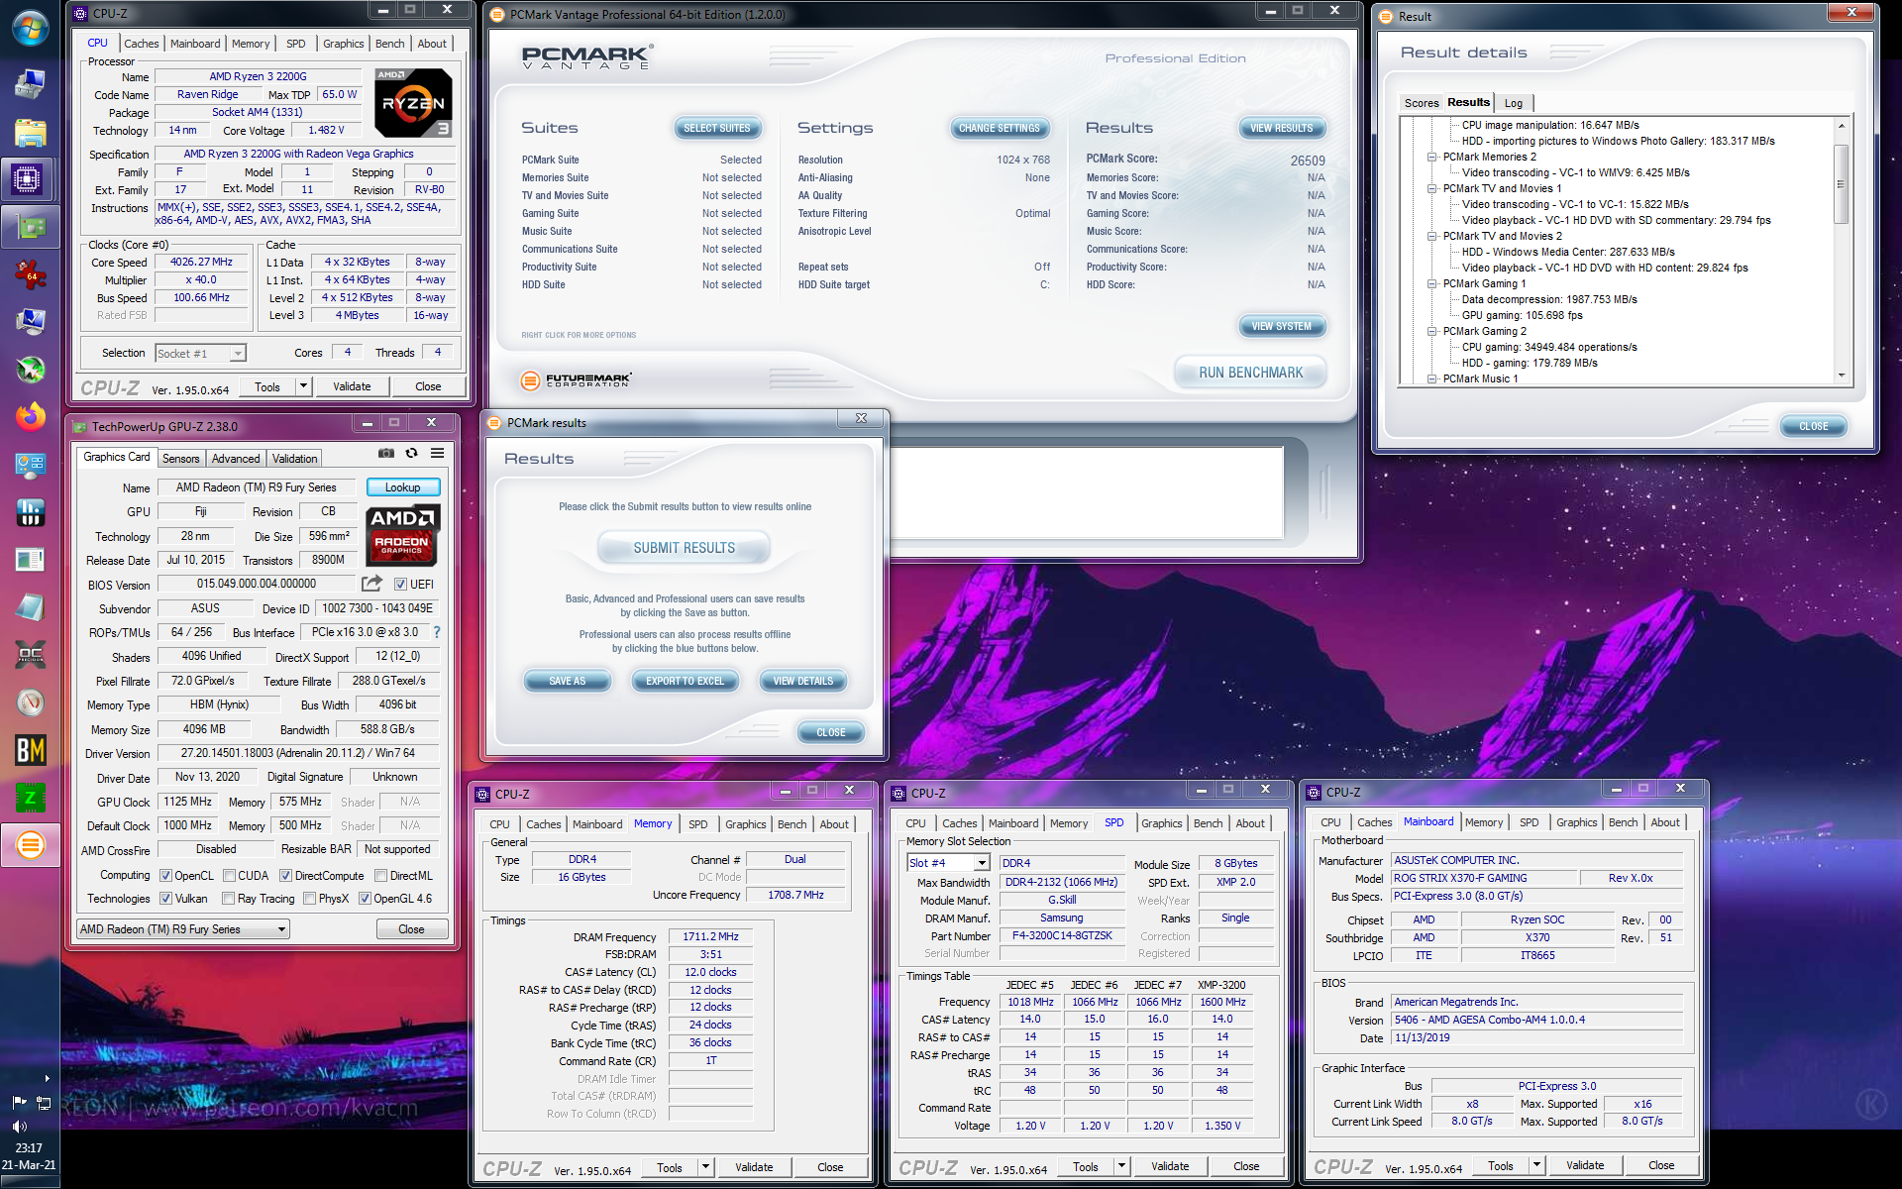
Task: Take a GPU-Z screenshot with camera icon
Action: tap(385, 453)
